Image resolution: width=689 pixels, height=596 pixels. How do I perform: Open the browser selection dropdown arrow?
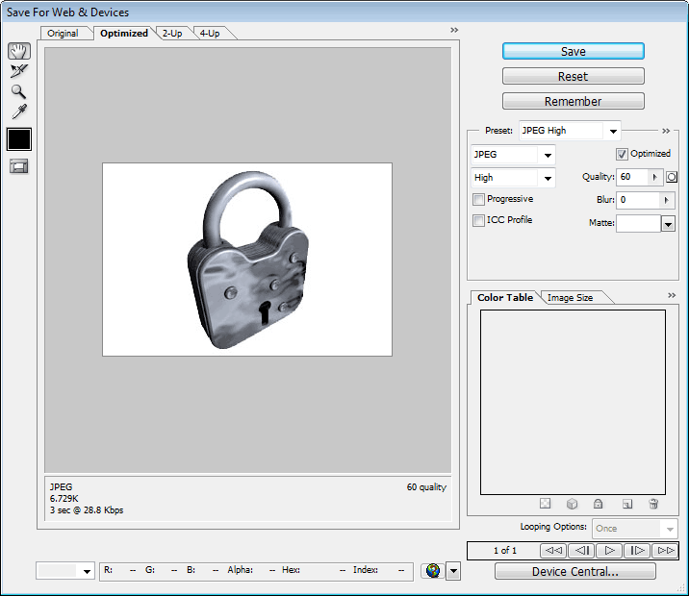(x=453, y=571)
